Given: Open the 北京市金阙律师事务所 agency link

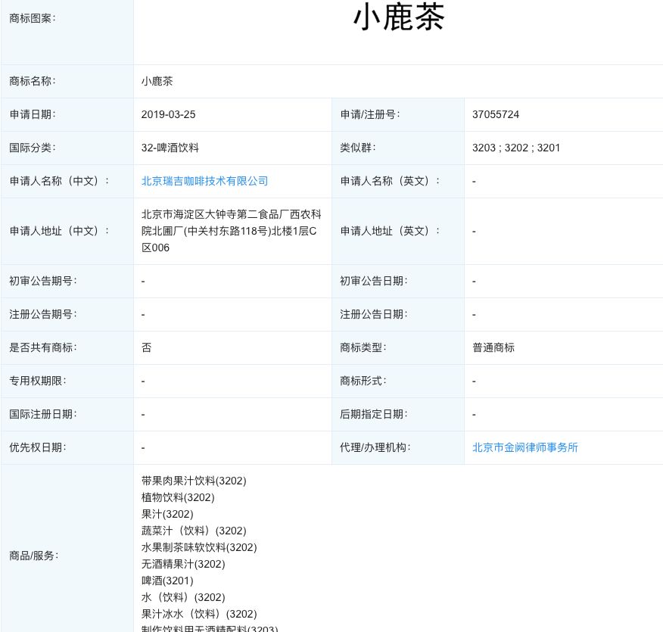Looking at the screenshot, I should [x=524, y=447].
